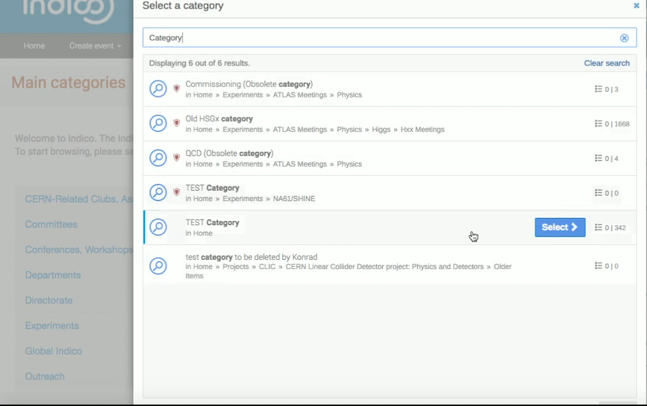Click Hxx Meetings in Old HSGx breadcrumb
This screenshot has height=406, width=647.
(x=422, y=130)
